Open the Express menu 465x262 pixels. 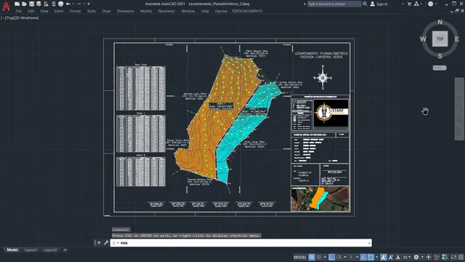pos(221,11)
